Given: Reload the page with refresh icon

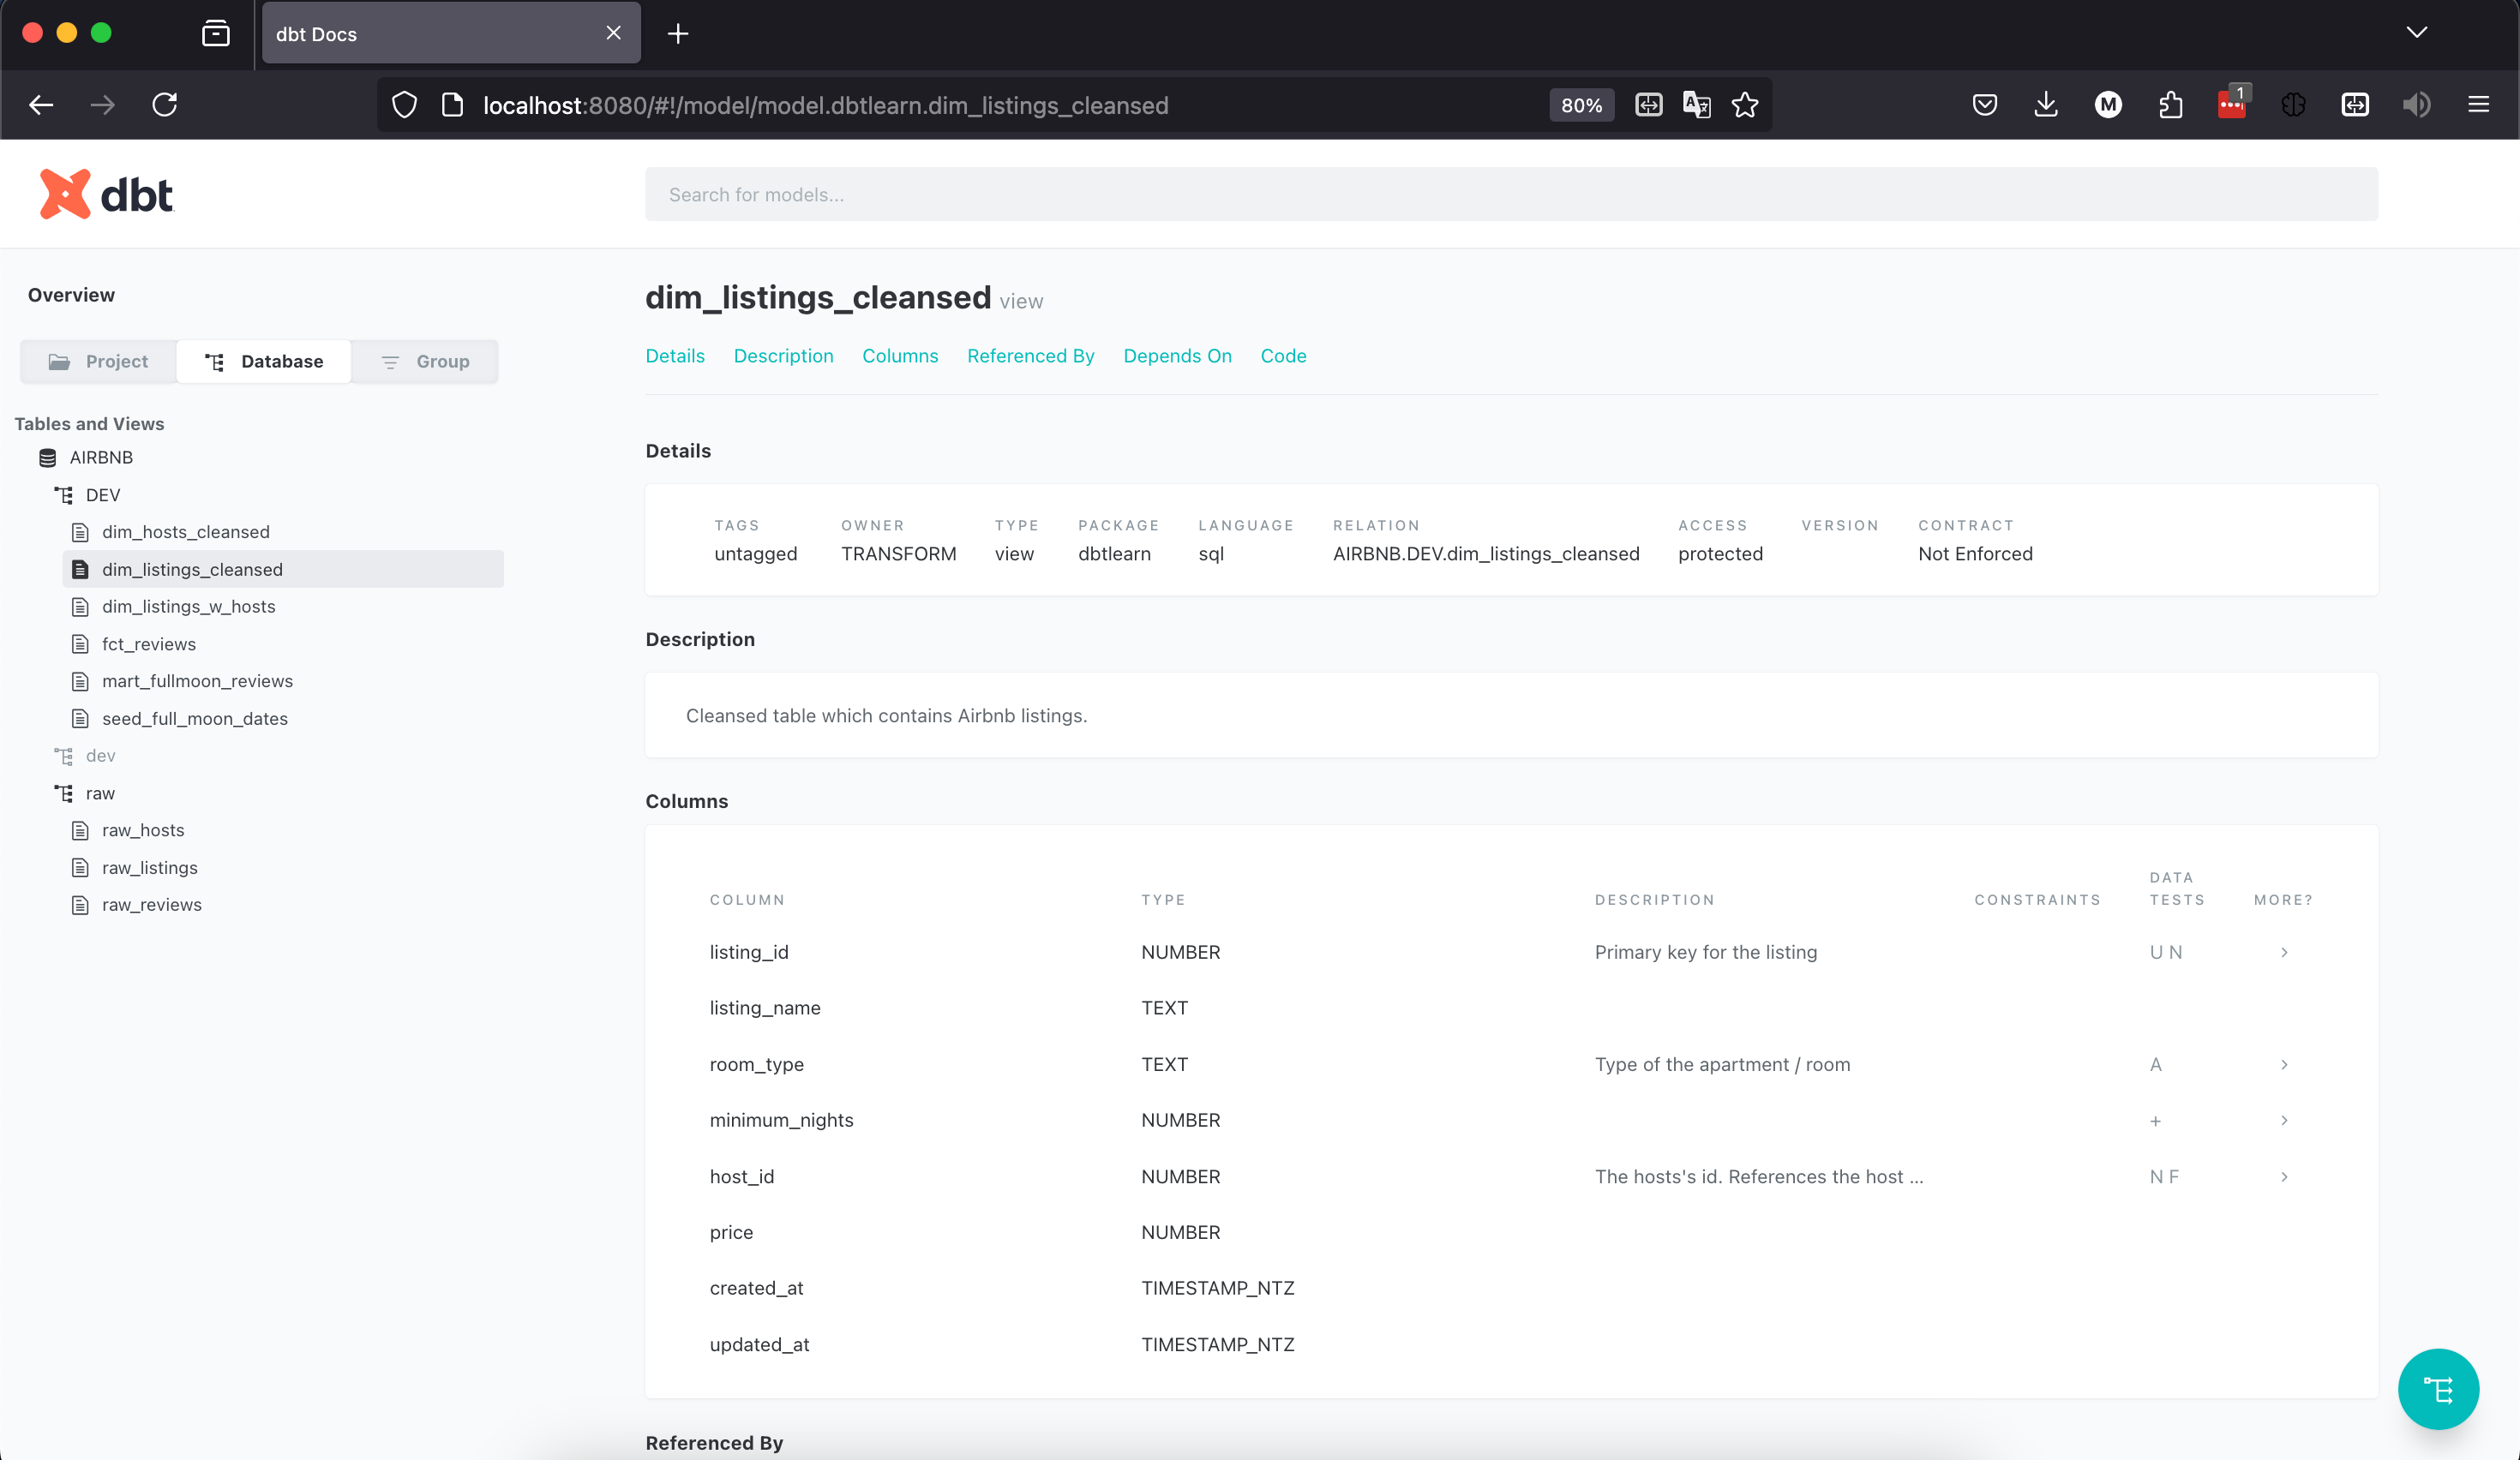Looking at the screenshot, I should tap(165, 105).
